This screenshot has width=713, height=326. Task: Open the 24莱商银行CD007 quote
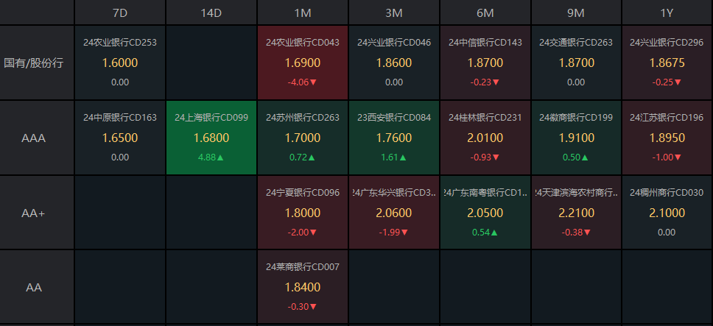click(x=303, y=286)
